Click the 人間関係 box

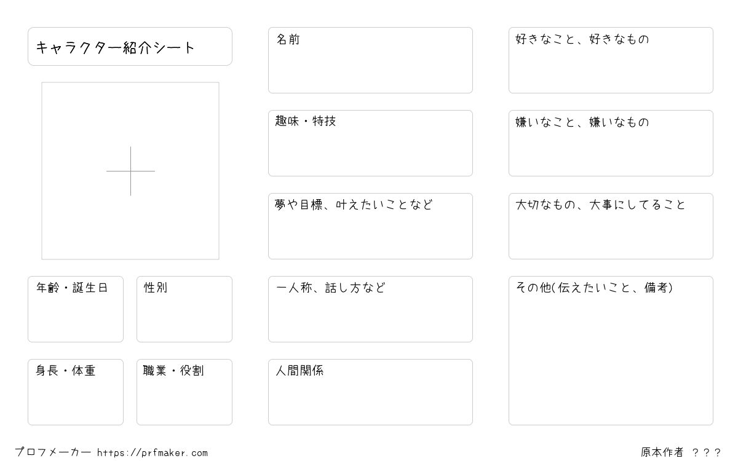pos(370,392)
